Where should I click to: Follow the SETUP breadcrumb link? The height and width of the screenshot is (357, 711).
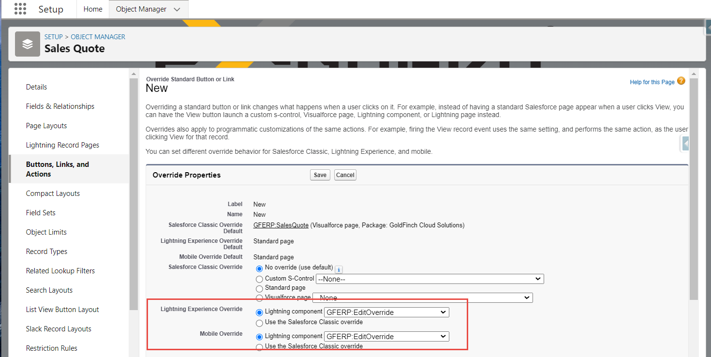click(54, 37)
